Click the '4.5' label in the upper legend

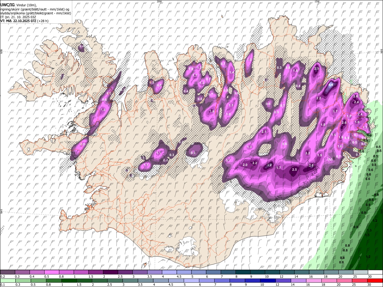(x=179, y=277)
